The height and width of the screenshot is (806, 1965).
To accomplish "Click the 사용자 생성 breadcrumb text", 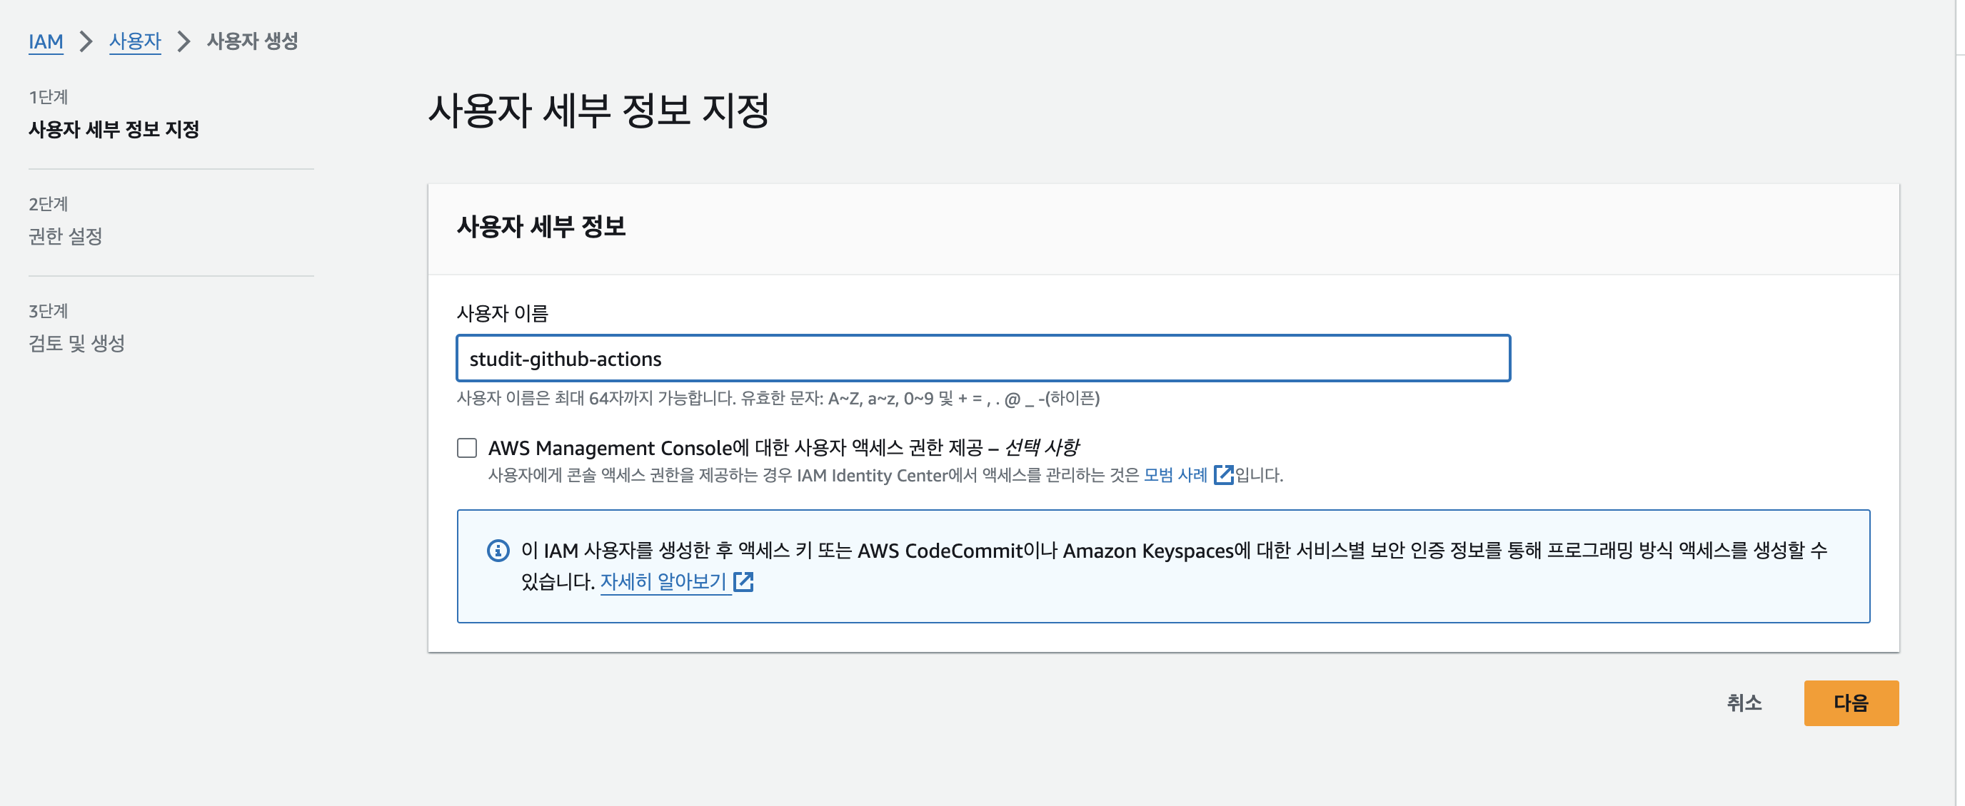I will point(253,41).
